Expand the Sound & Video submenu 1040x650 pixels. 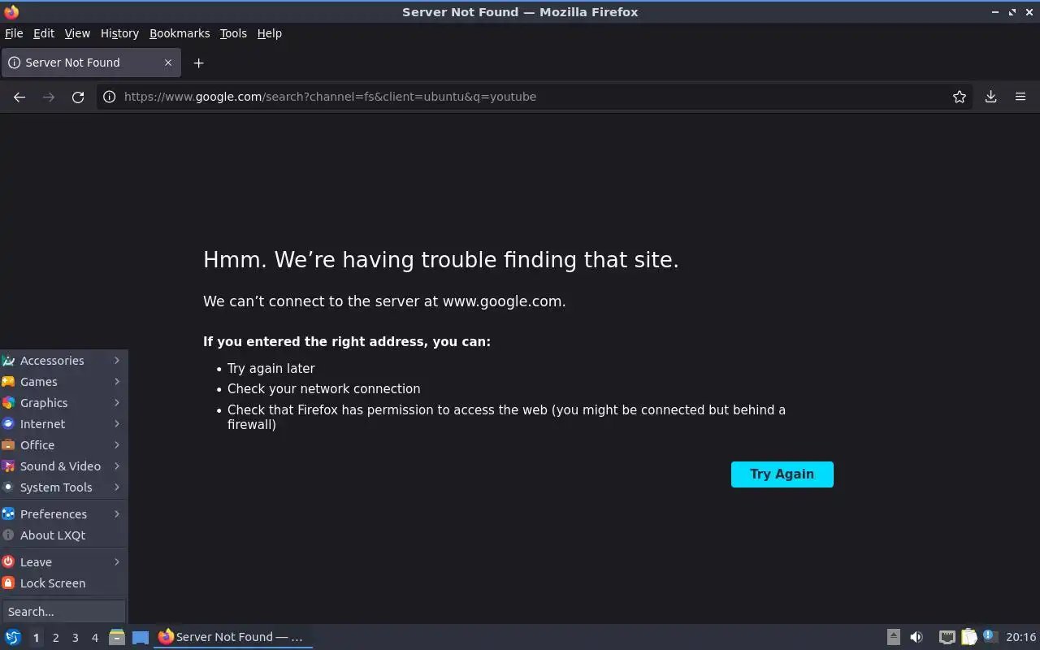click(63, 466)
